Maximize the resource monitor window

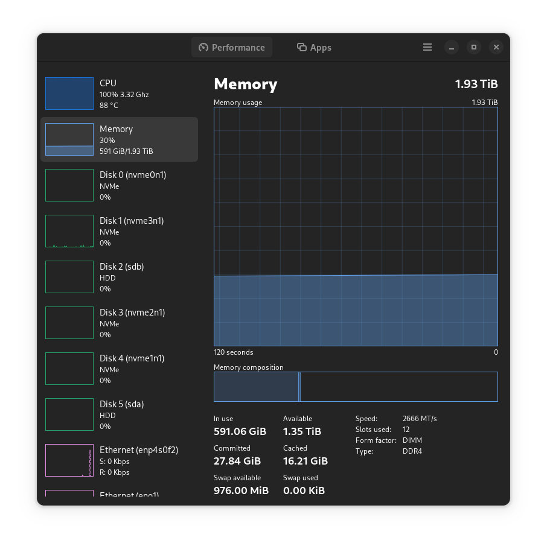[474, 47]
